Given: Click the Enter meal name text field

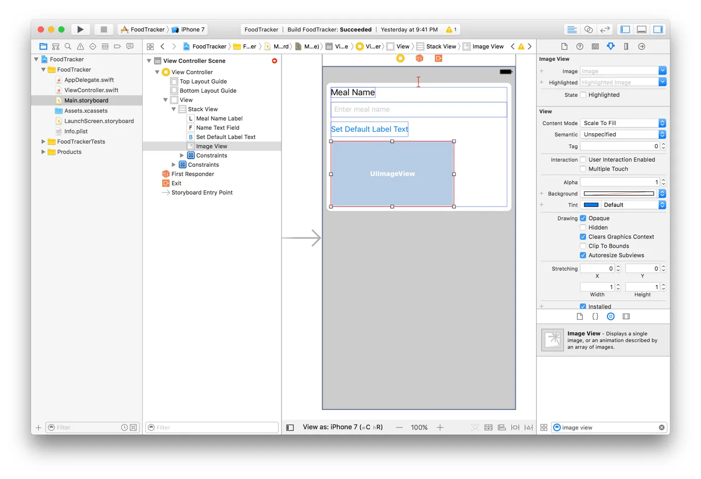Looking at the screenshot, I should point(419,109).
